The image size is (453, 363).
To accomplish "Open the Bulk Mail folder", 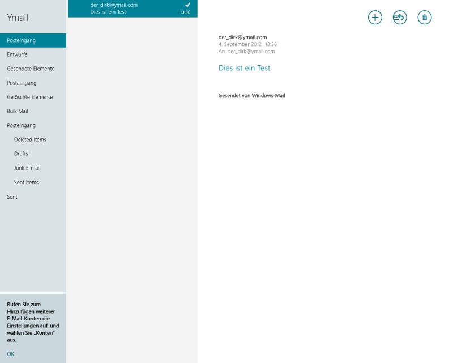I will point(33,111).
